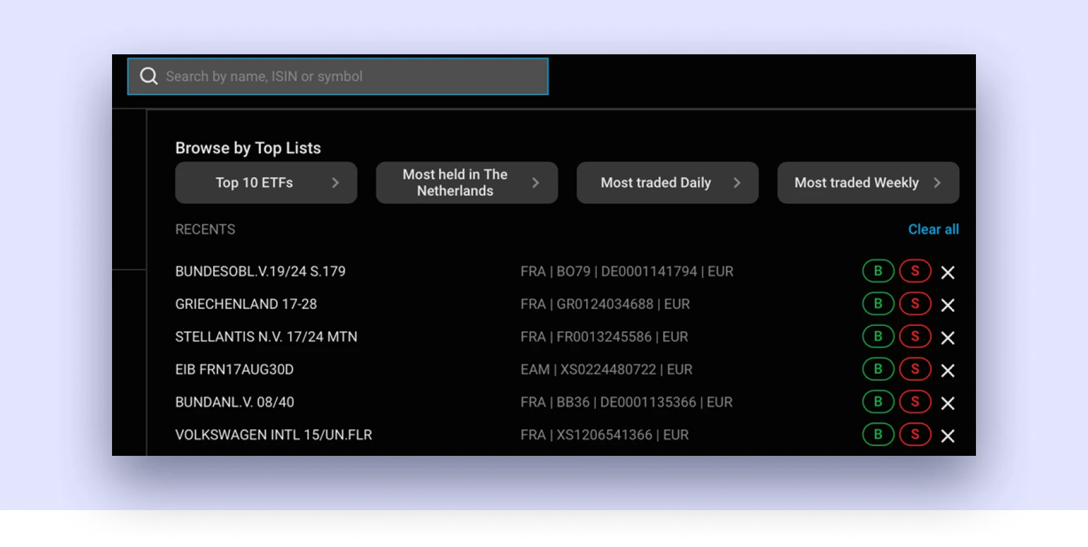This screenshot has width=1088, height=547.
Task: Click the magnifying glass search icon
Action: click(149, 76)
